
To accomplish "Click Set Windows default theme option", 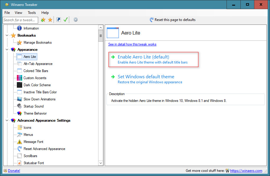I will pyautogui.click(x=146, y=79).
